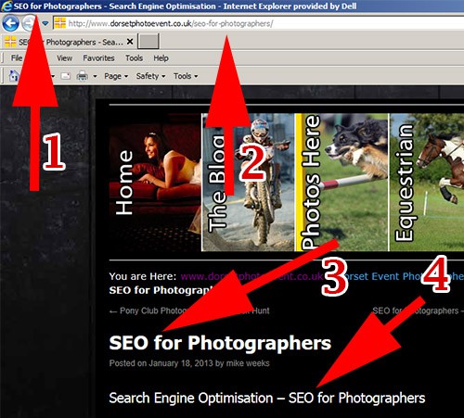This screenshot has height=418, width=464.
Task: Open the Help menu
Action: 161,58
